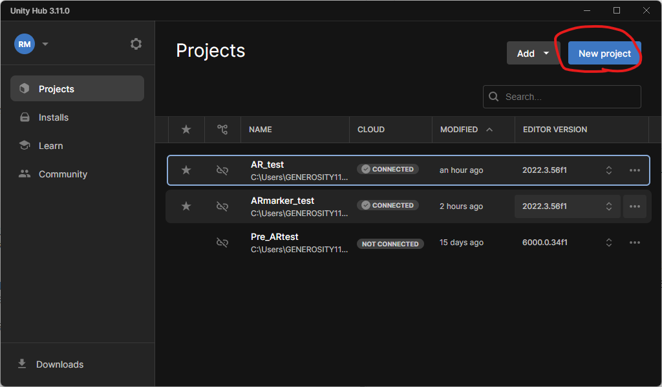Screen dimensions: 662x387
Task: Click the unlinked source control icon for Pre_ARtest
Action: (222, 243)
